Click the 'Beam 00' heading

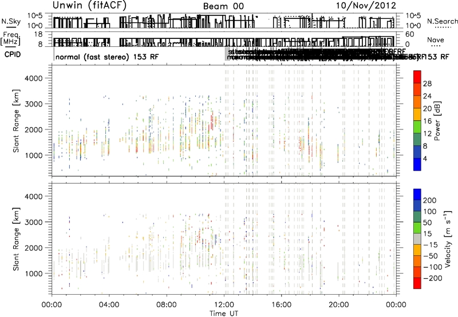tap(223, 6)
